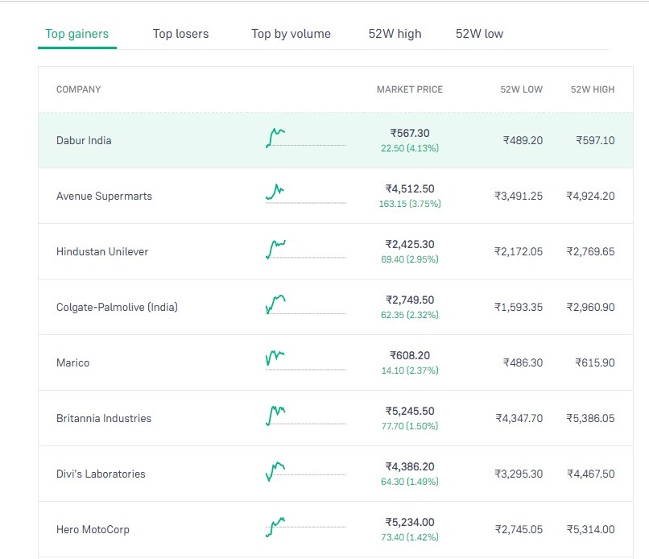Click the gain value 77.70 (1.50%)
The width and height of the screenshot is (649, 559).
pos(410,426)
